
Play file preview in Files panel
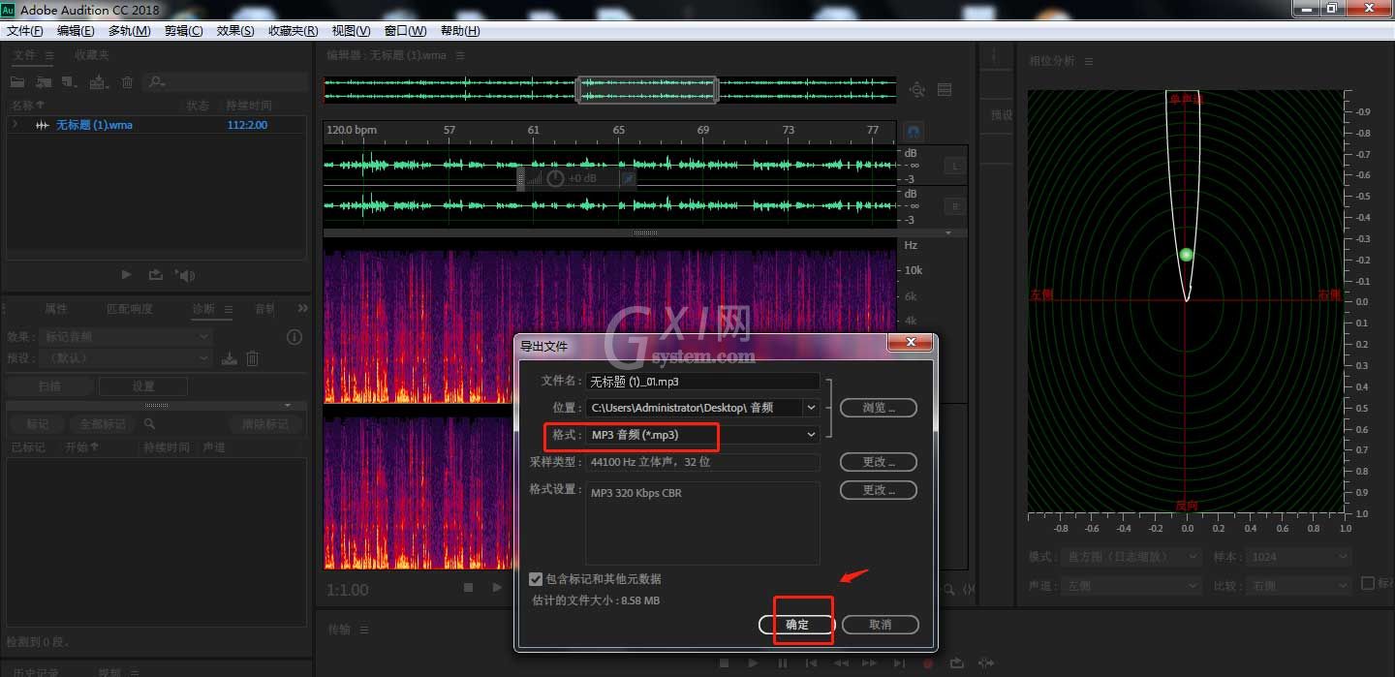(x=126, y=275)
